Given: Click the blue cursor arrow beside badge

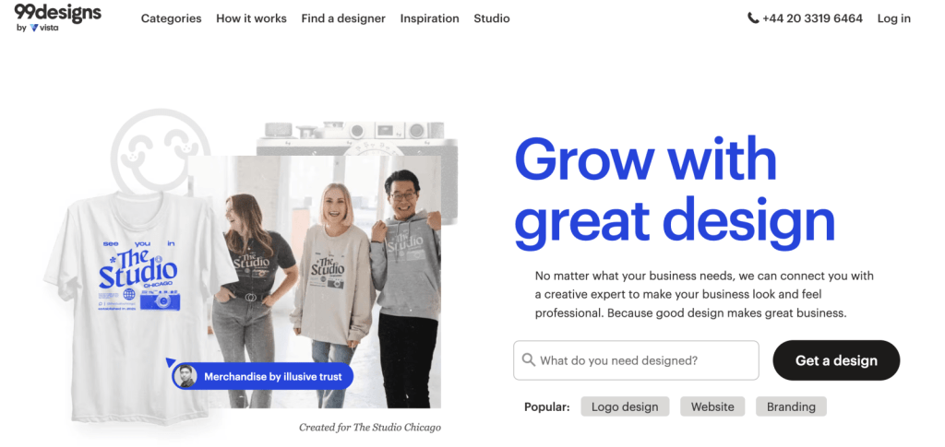Looking at the screenshot, I should [x=170, y=362].
